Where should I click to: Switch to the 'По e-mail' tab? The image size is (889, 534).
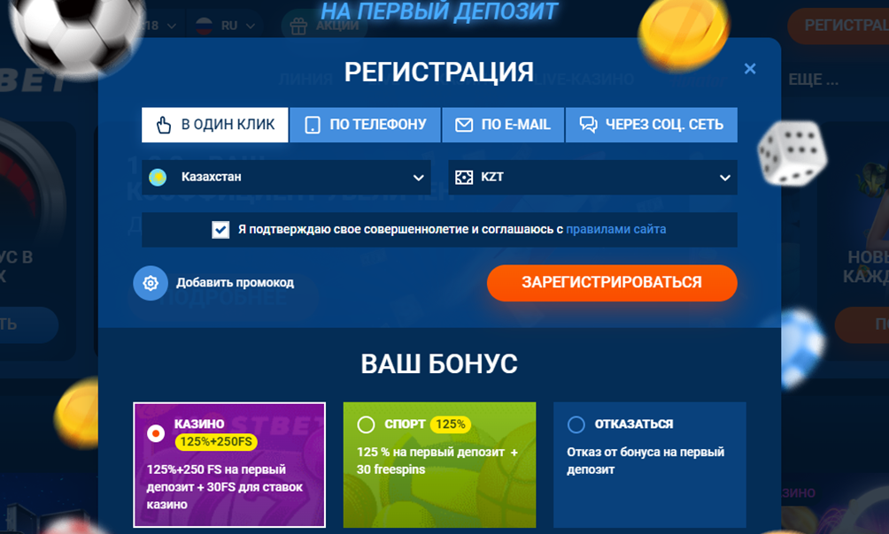[x=503, y=125]
